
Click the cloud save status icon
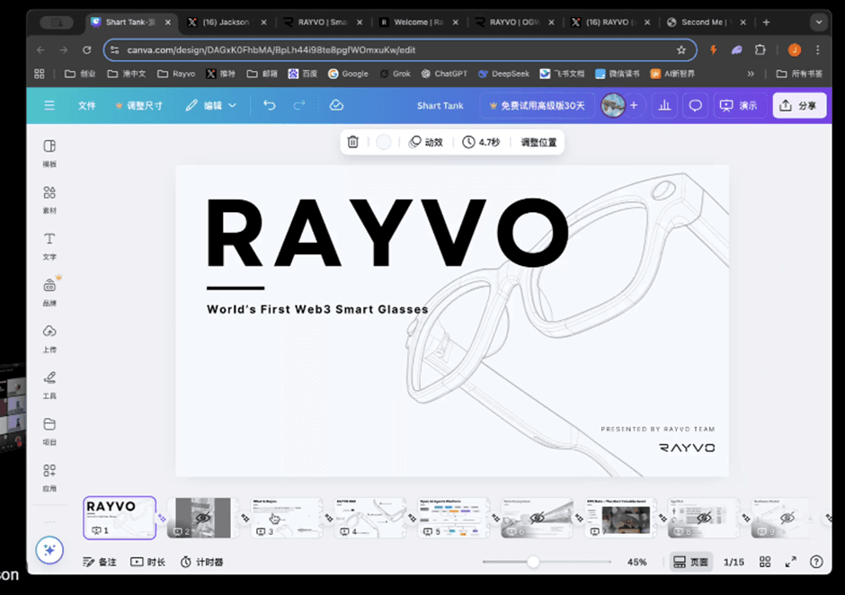(x=336, y=105)
